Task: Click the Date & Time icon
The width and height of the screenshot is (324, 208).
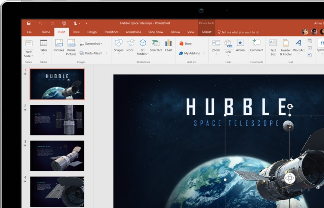Action: click(x=309, y=41)
